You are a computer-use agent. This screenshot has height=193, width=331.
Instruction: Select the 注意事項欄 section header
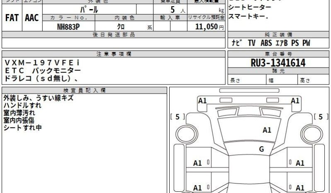click(x=113, y=54)
